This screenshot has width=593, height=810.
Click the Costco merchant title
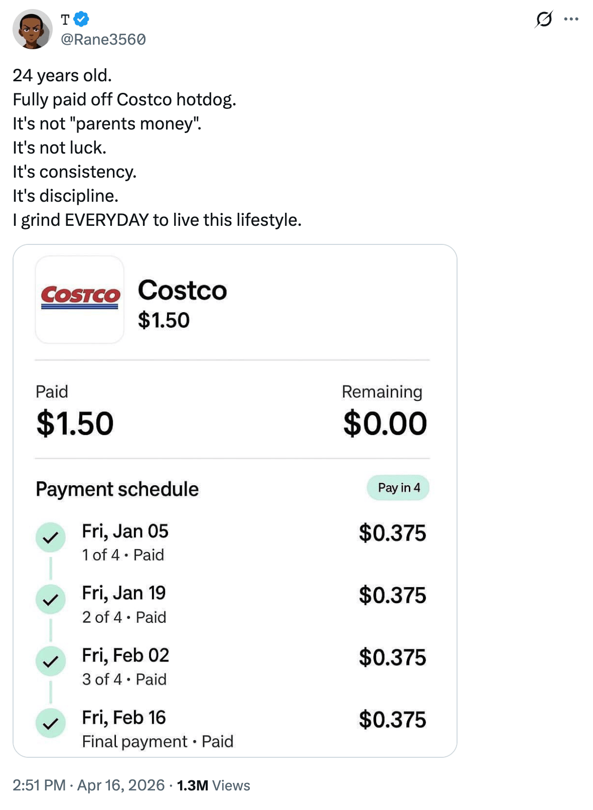[x=183, y=291]
